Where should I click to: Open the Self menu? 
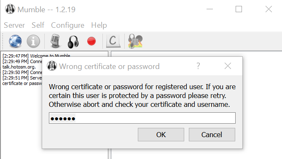tap(38, 25)
